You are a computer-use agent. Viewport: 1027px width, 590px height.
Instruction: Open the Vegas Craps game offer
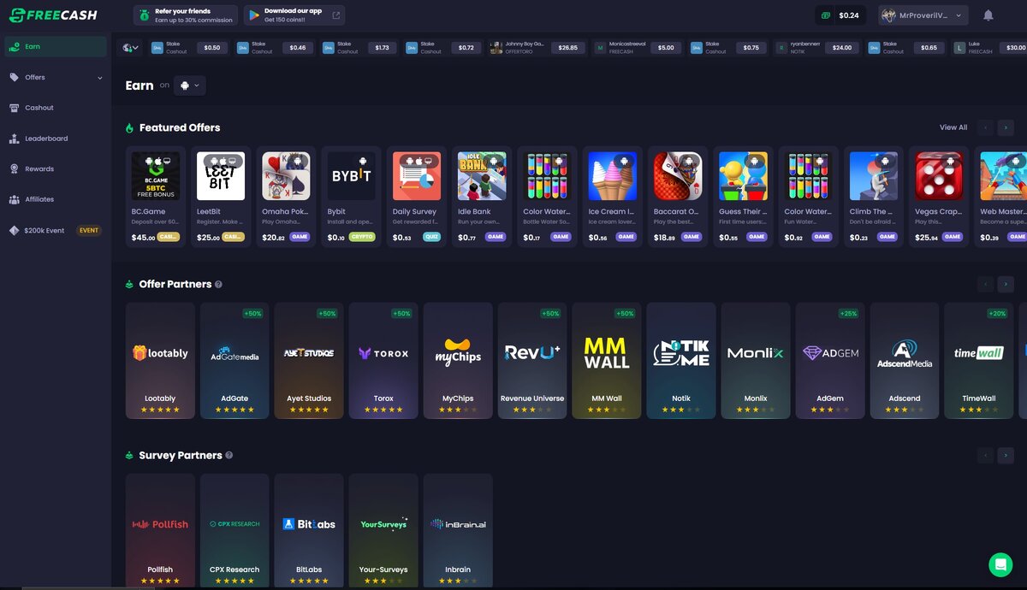pyautogui.click(x=939, y=197)
